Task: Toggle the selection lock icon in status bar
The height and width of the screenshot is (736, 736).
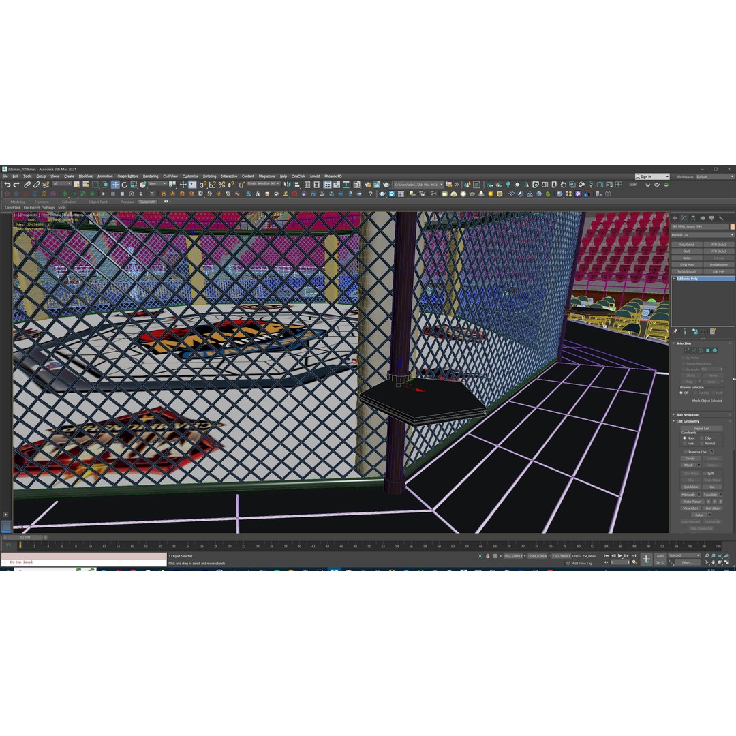Action: click(x=488, y=556)
